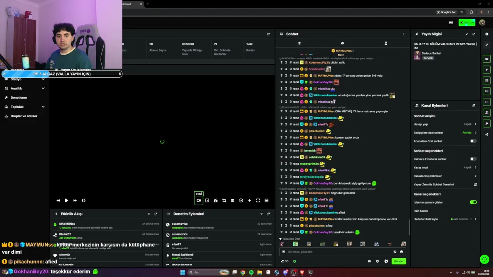This screenshot has height=277, width=493.
Task: Open chat settings gear icon
Action: 377,261
